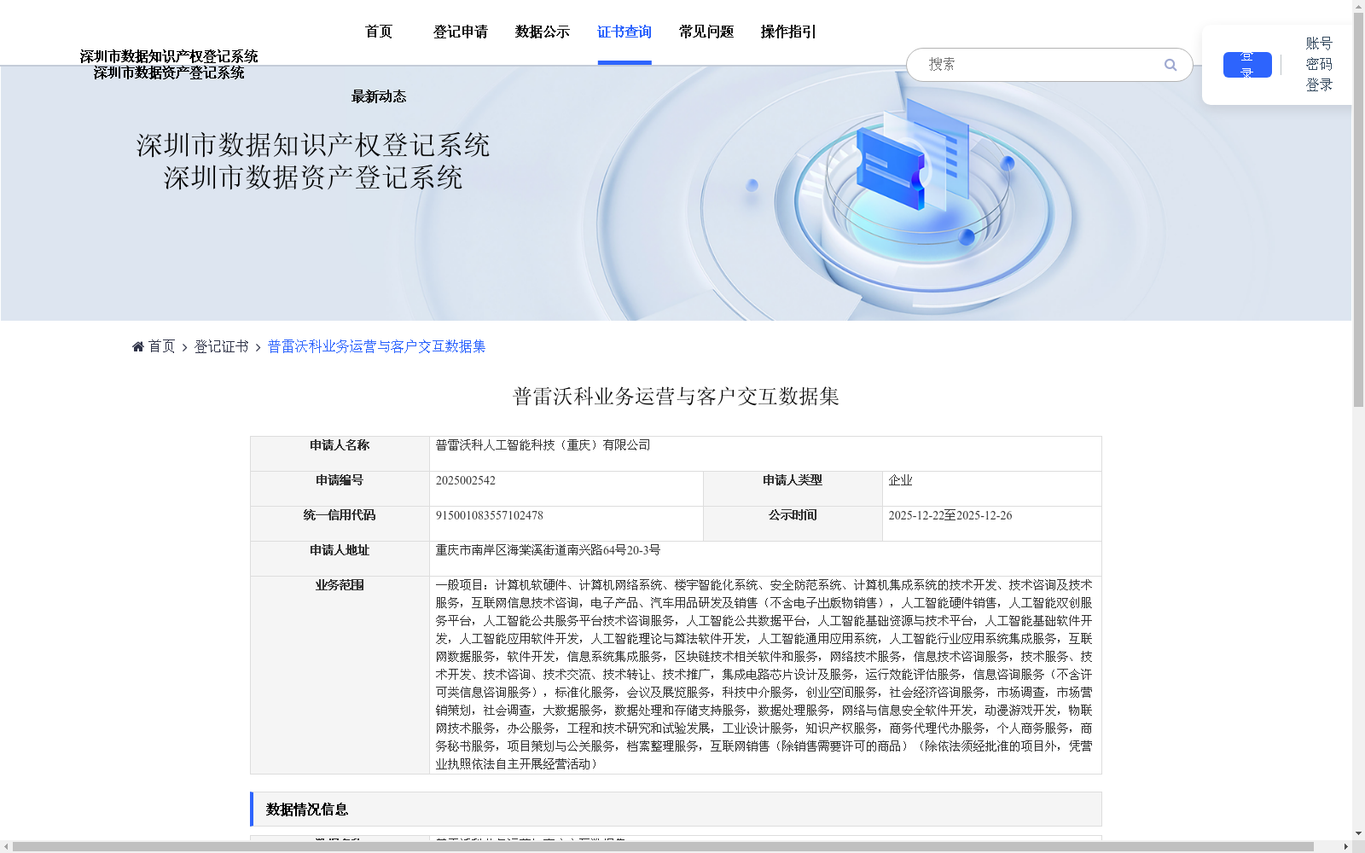Click the horizontal scrollbar thumb
Viewport: 1365px width, 853px height.
point(664,847)
